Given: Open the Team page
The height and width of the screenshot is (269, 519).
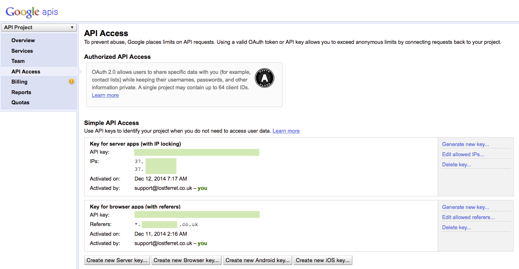Looking at the screenshot, I should pyautogui.click(x=18, y=61).
